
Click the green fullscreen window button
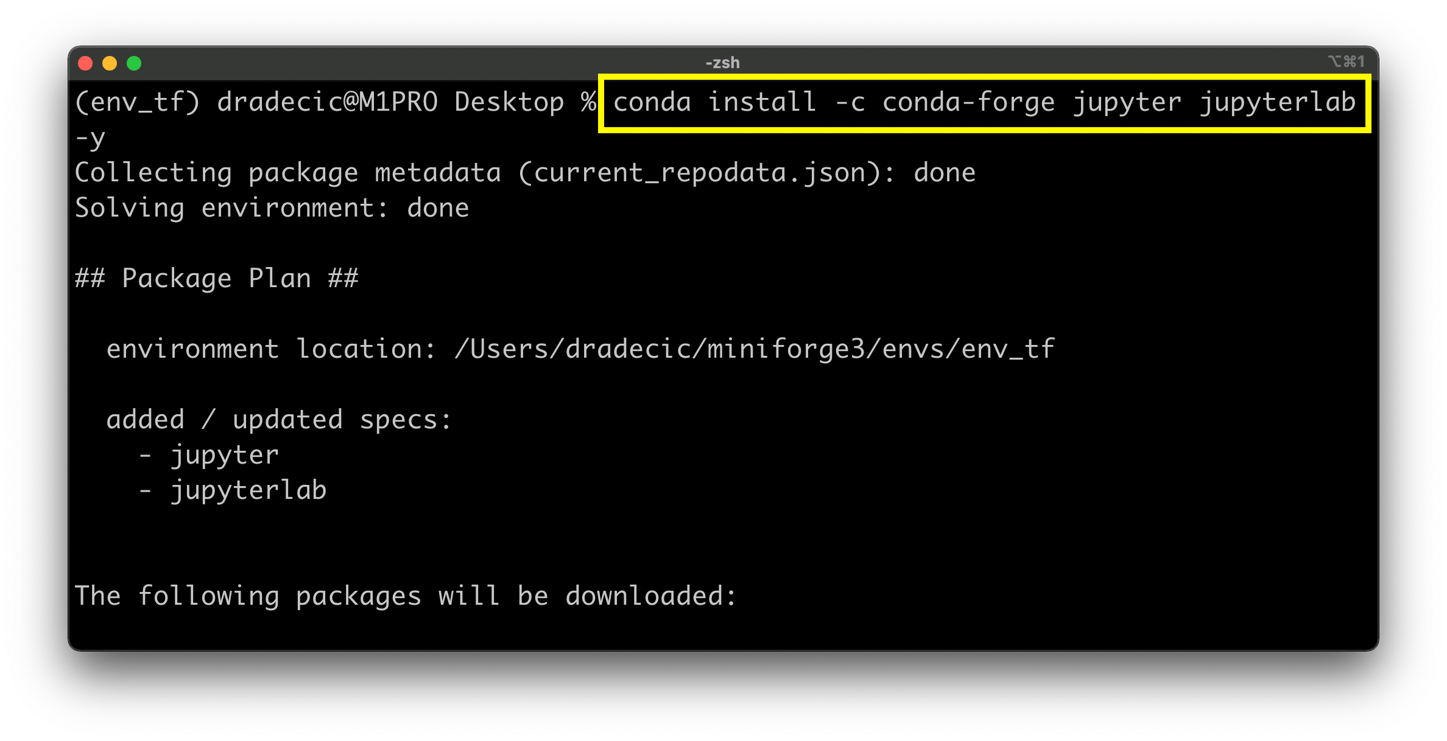(133, 62)
